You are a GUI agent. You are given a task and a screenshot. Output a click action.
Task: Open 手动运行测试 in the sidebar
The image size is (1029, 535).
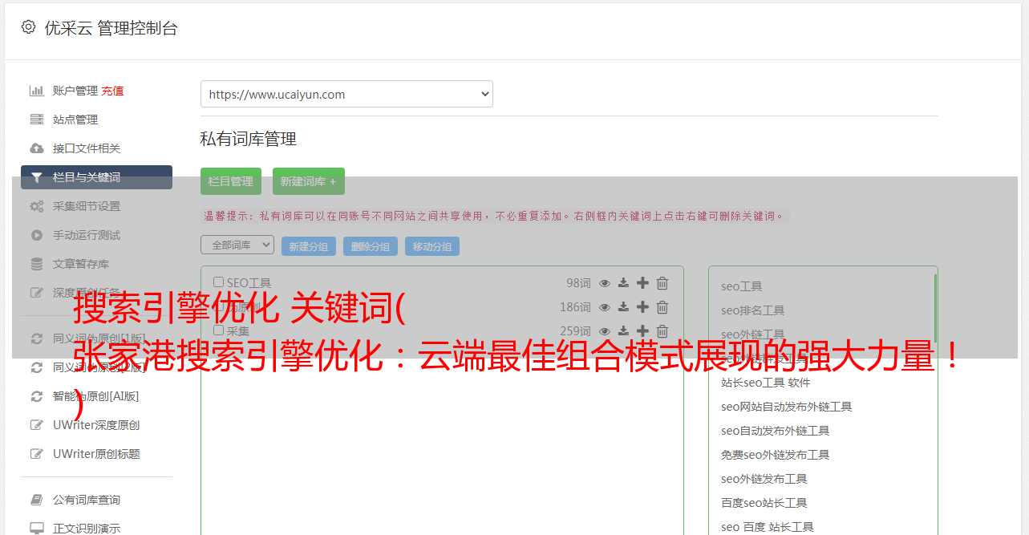[x=87, y=235]
